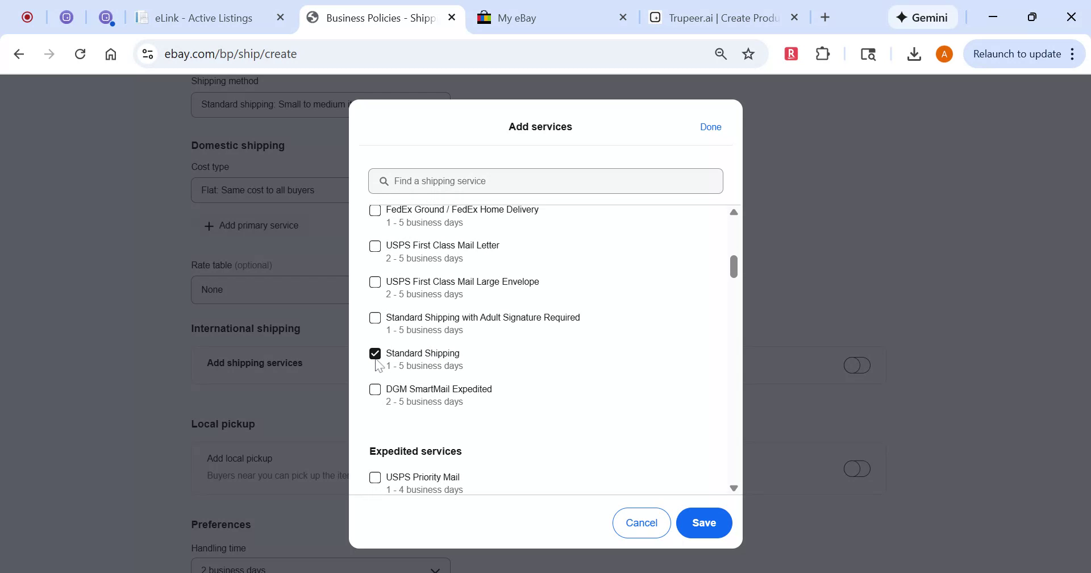Switch to the eLink Active Listings tab
This screenshot has width=1091, height=573.
click(203, 17)
